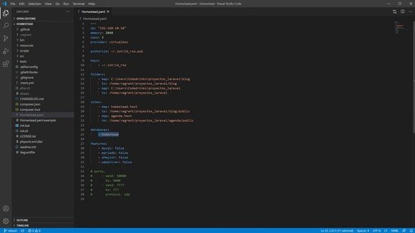Open the .gitignore file
The height and width of the screenshot is (233, 415).
[x=27, y=78]
